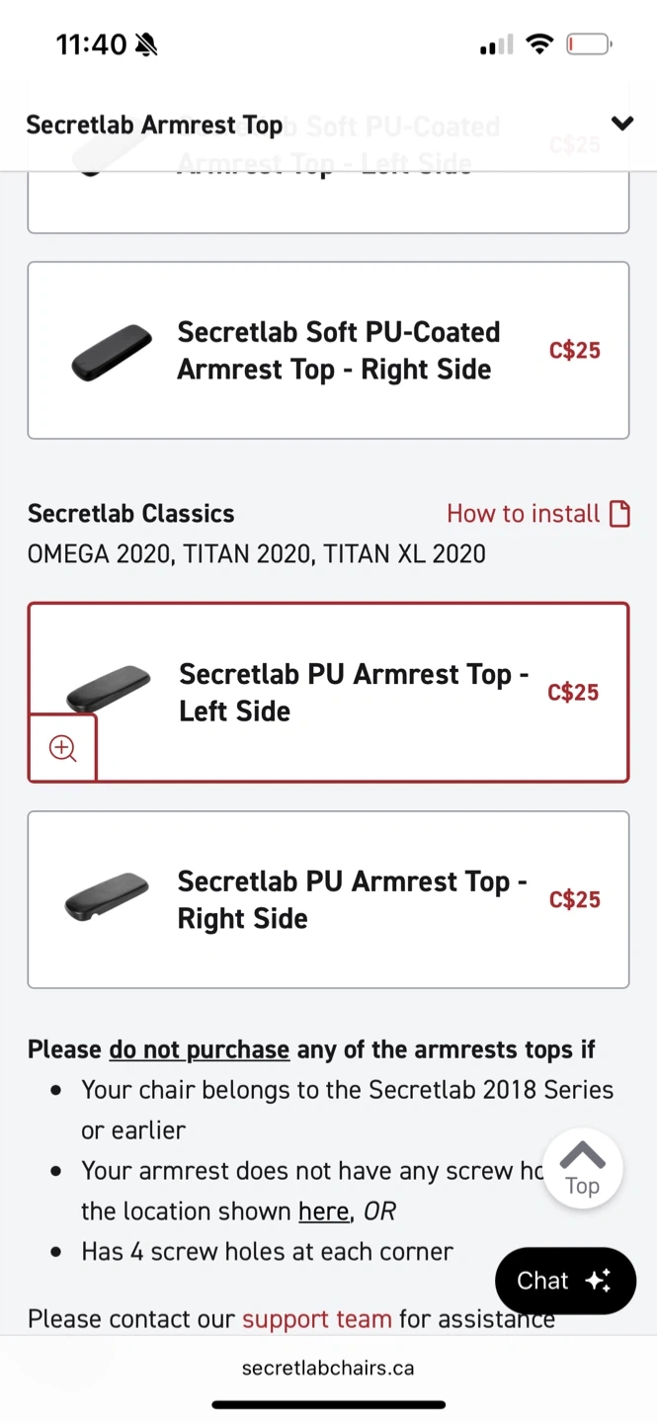Click the PU Armrest Left Side thumbnail image

109,687
